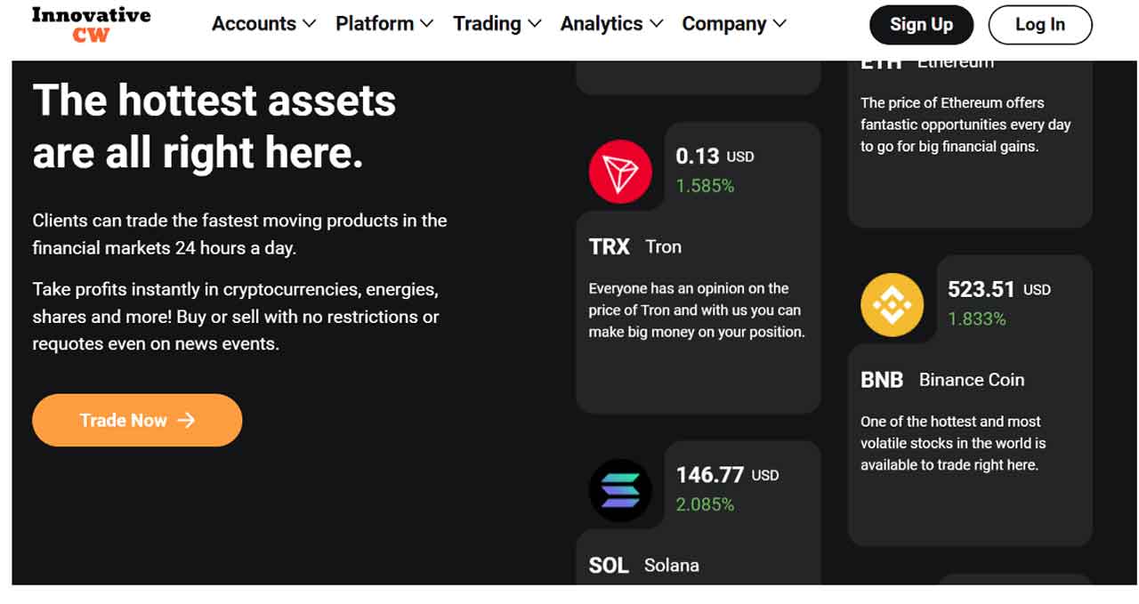This screenshot has width=1139, height=604.
Task: Click the Ethereum card description text
Action: (965, 125)
